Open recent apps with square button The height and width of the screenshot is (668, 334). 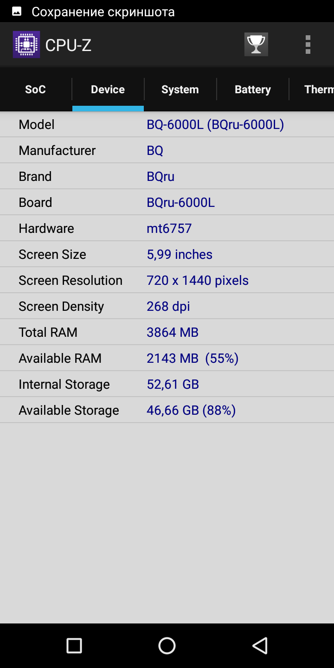pyautogui.click(x=74, y=646)
